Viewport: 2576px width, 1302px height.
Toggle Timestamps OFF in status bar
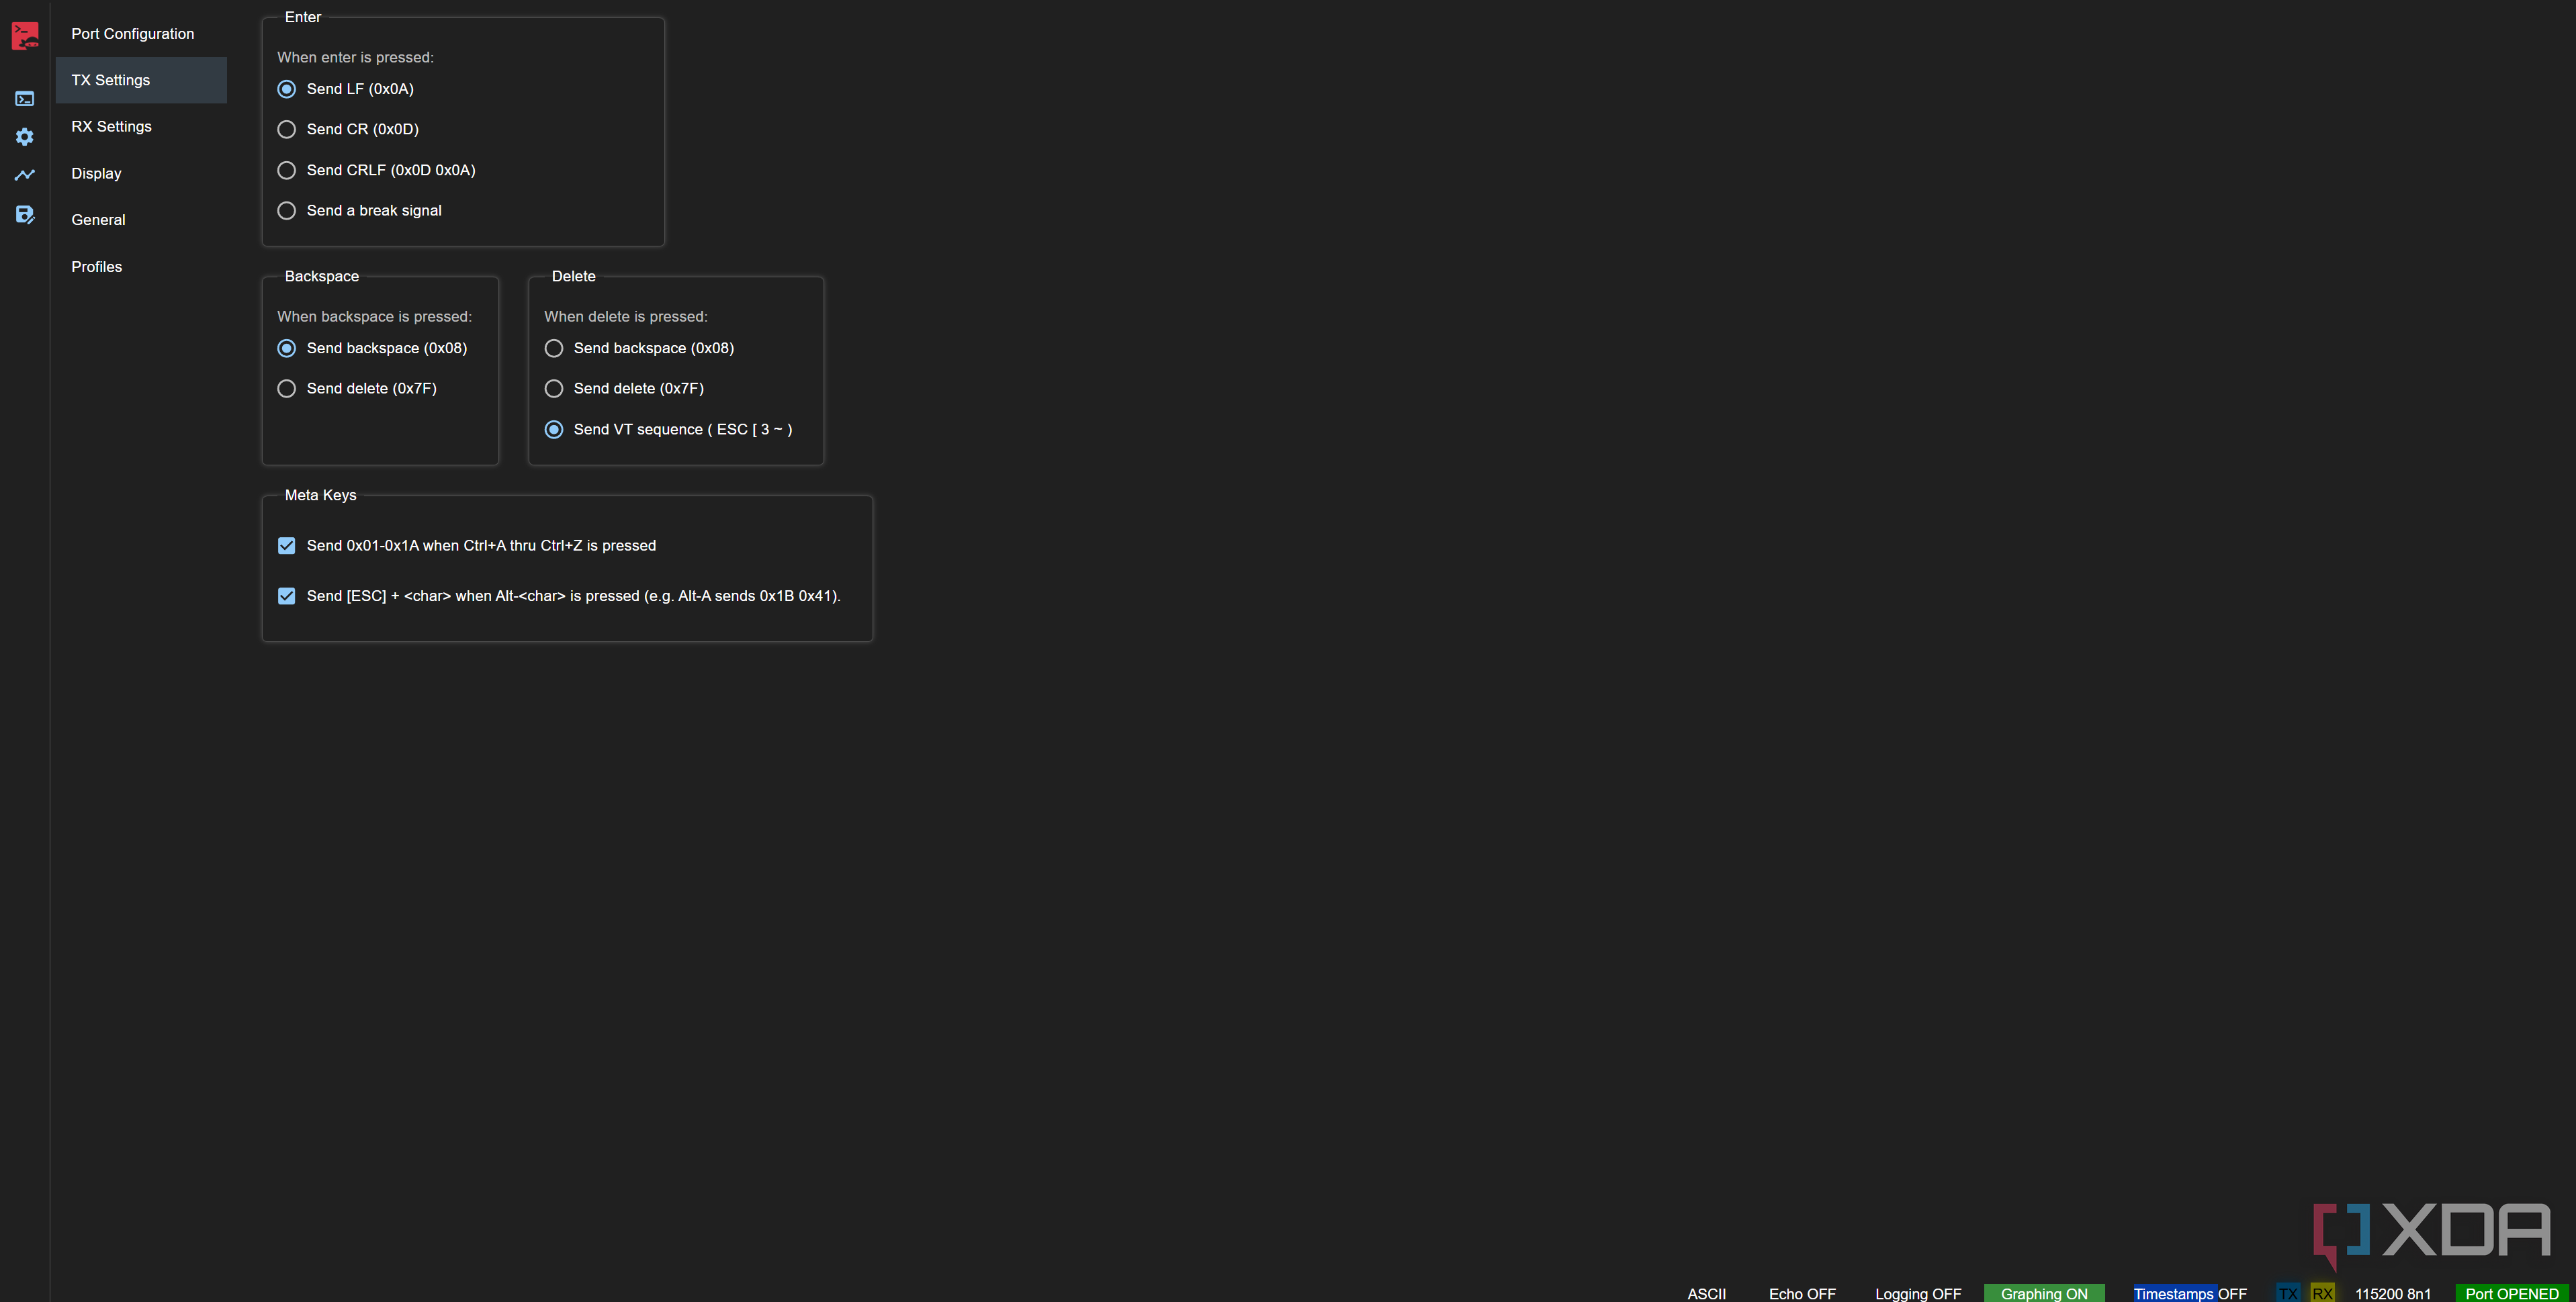2190,1293
